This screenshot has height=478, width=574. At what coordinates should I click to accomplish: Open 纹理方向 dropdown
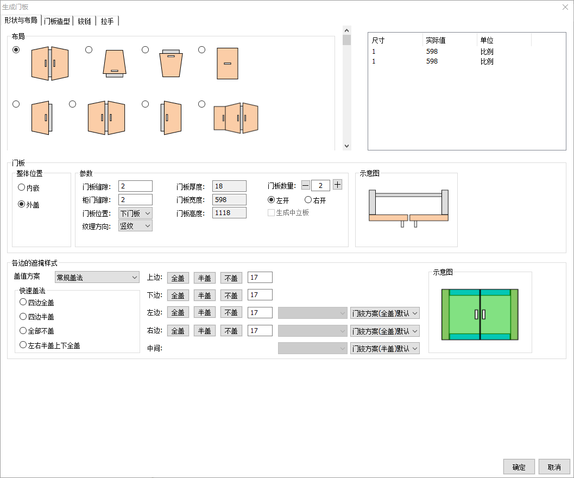point(135,225)
